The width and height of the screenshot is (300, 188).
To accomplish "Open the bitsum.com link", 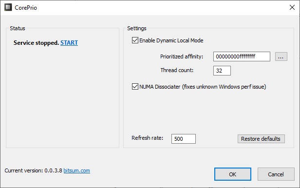I will pos(76,170).
